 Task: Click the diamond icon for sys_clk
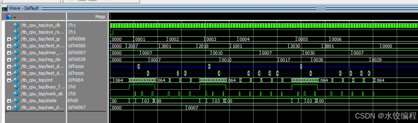(16, 25)
